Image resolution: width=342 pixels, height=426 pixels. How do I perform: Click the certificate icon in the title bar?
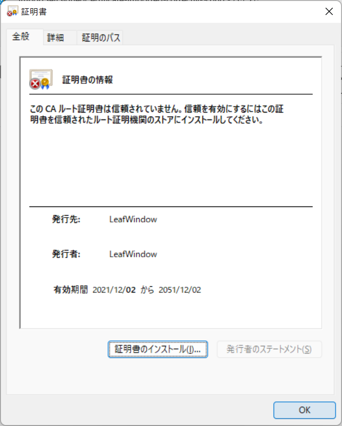pos(13,12)
